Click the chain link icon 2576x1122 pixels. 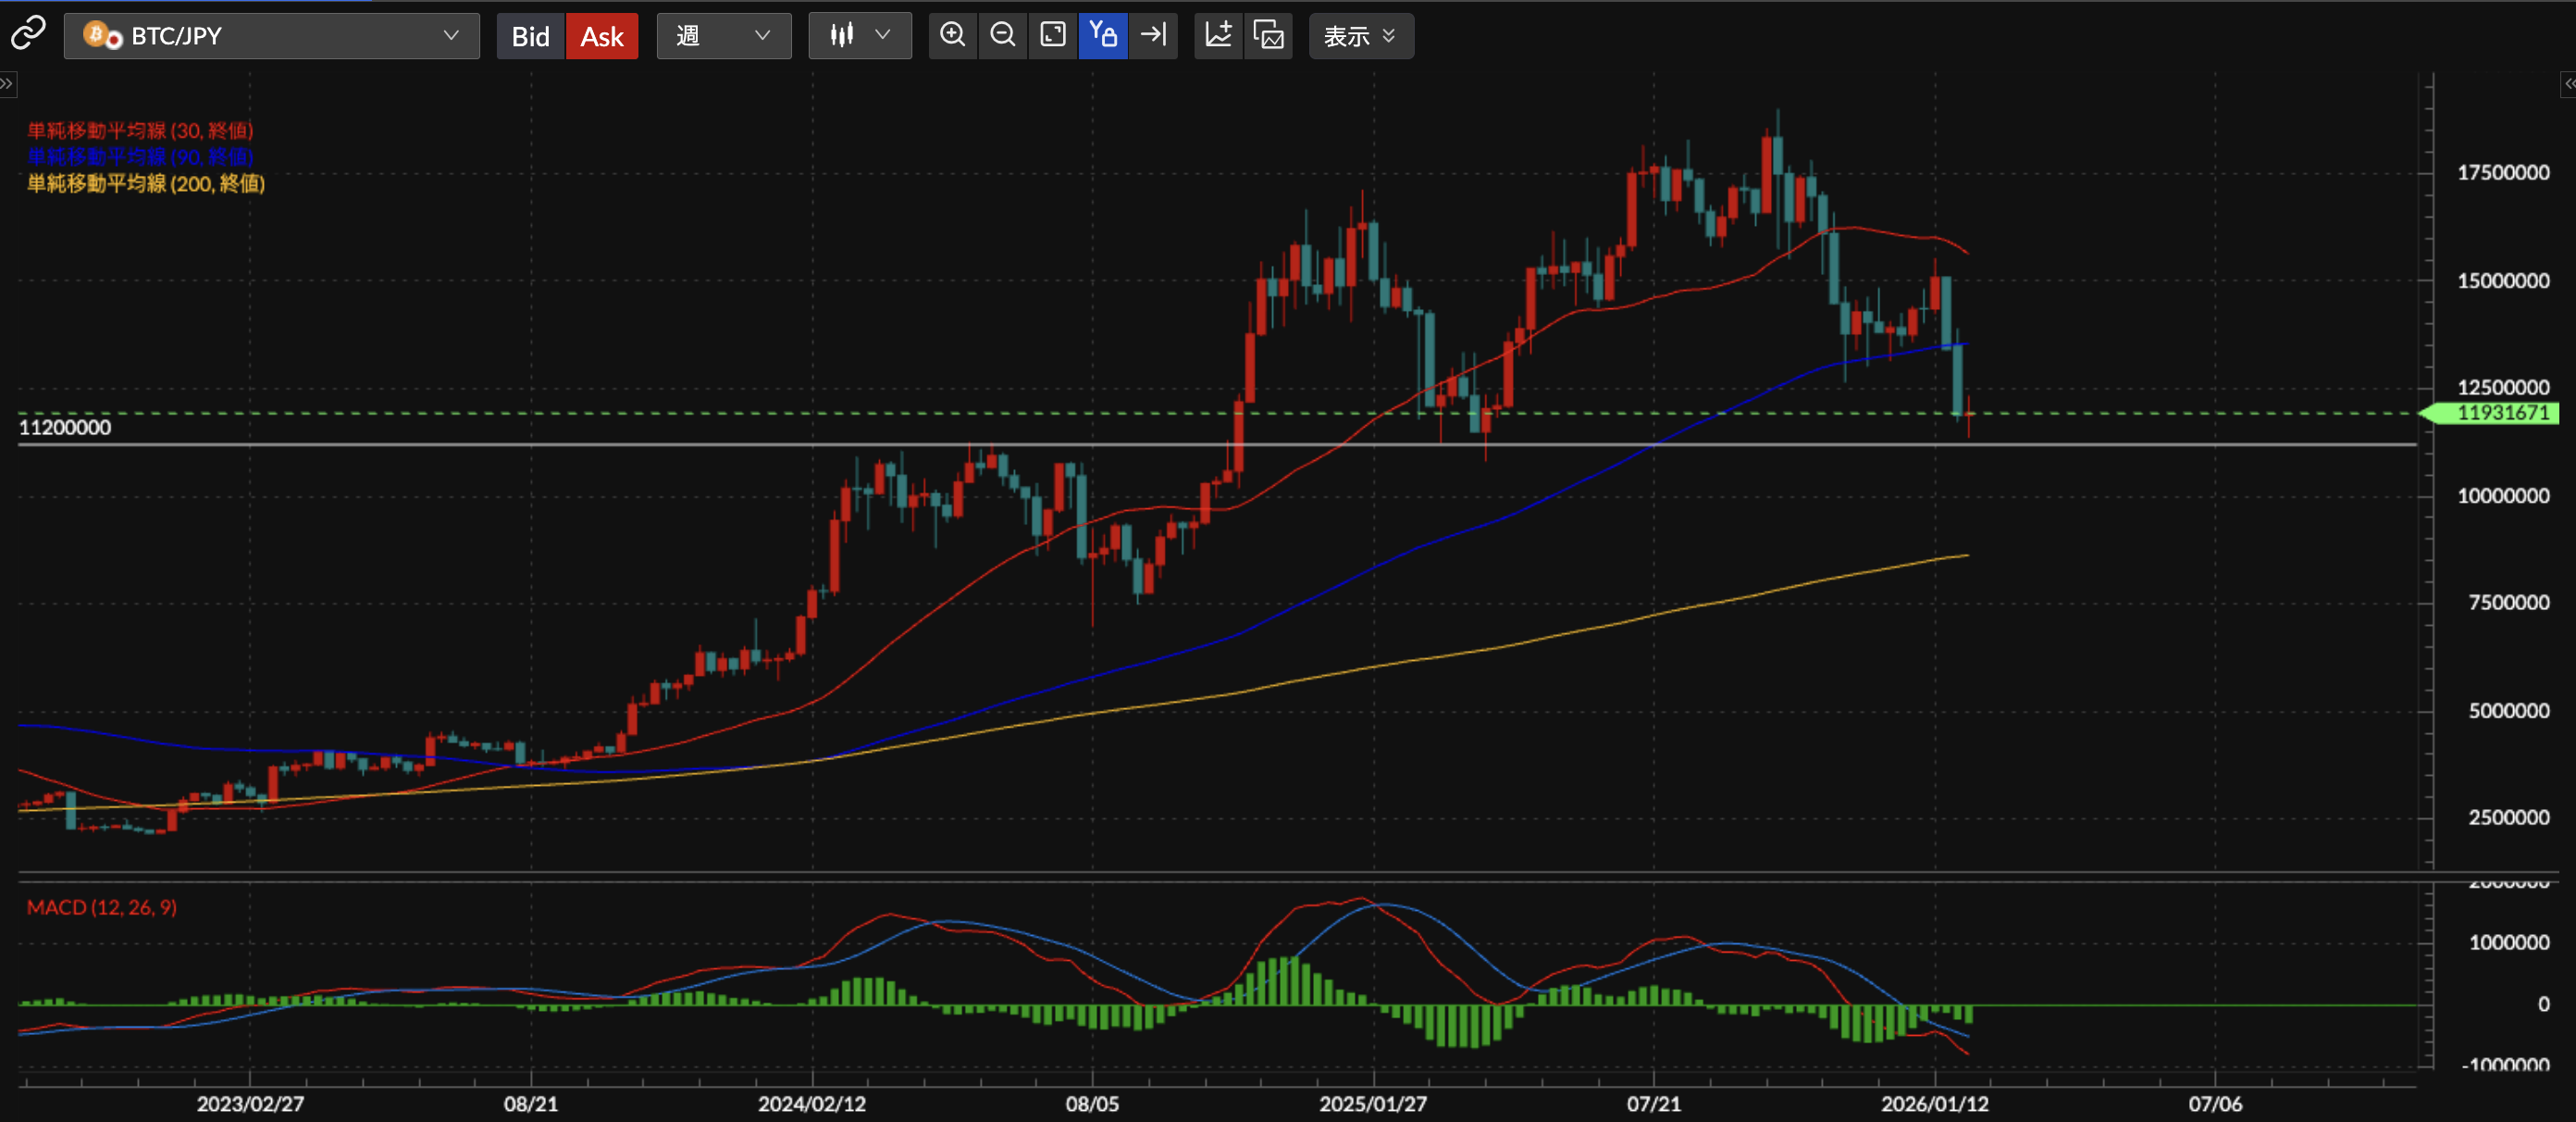point(28,34)
